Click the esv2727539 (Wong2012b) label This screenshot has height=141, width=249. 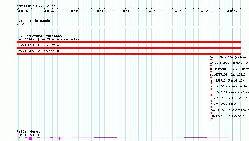click(228, 57)
